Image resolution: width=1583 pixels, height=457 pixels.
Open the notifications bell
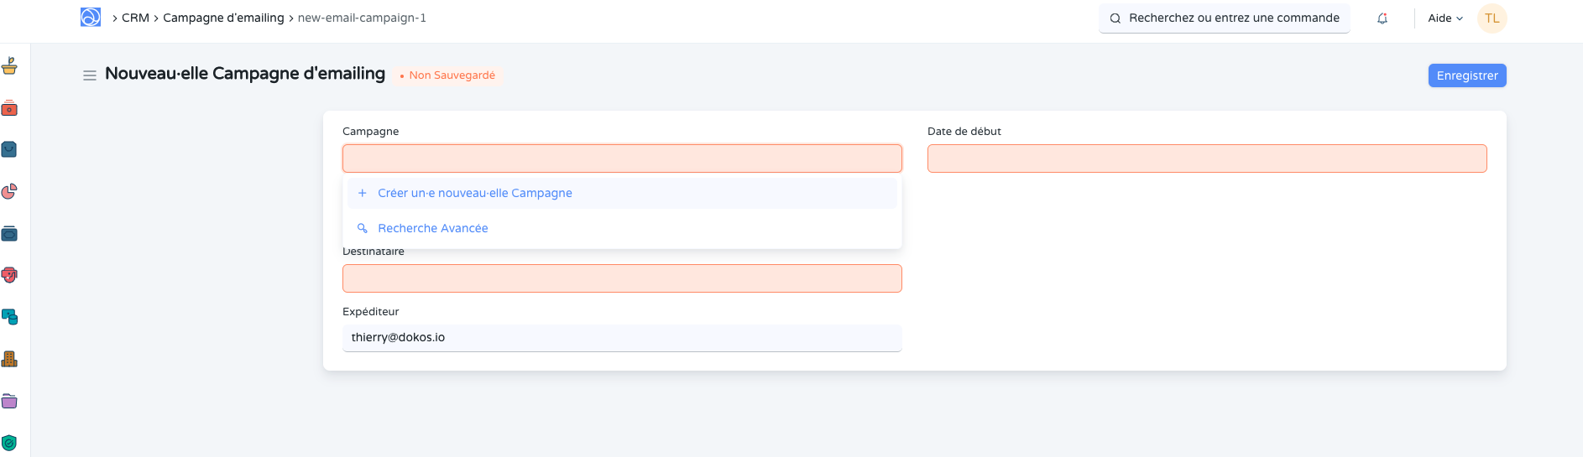[x=1382, y=18]
